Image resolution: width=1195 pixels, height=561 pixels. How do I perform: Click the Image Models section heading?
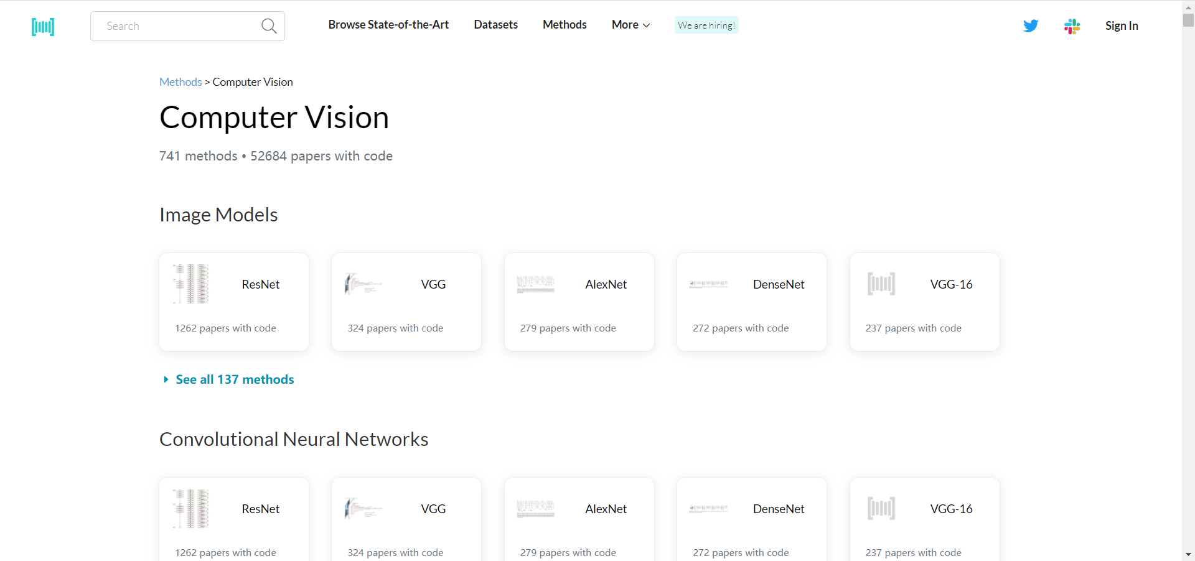218,215
